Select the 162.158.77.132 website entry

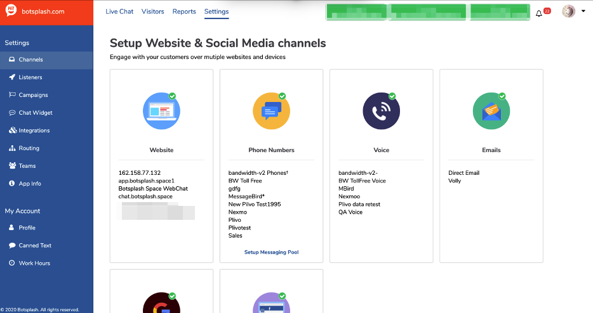coord(140,172)
